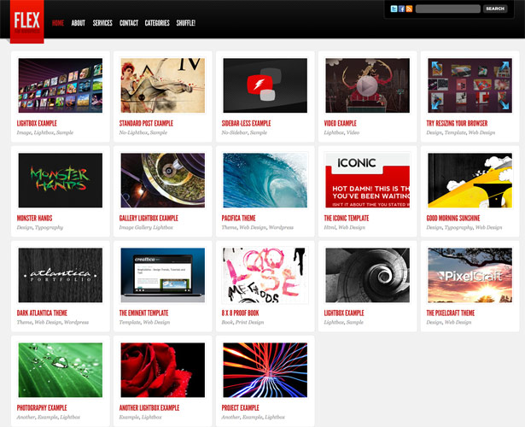This screenshot has height=427, width=525.
Task: Open the About menu item
Action: pyautogui.click(x=78, y=23)
